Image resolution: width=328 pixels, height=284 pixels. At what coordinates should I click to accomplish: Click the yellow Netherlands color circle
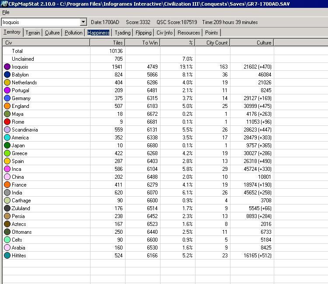pos(7,82)
